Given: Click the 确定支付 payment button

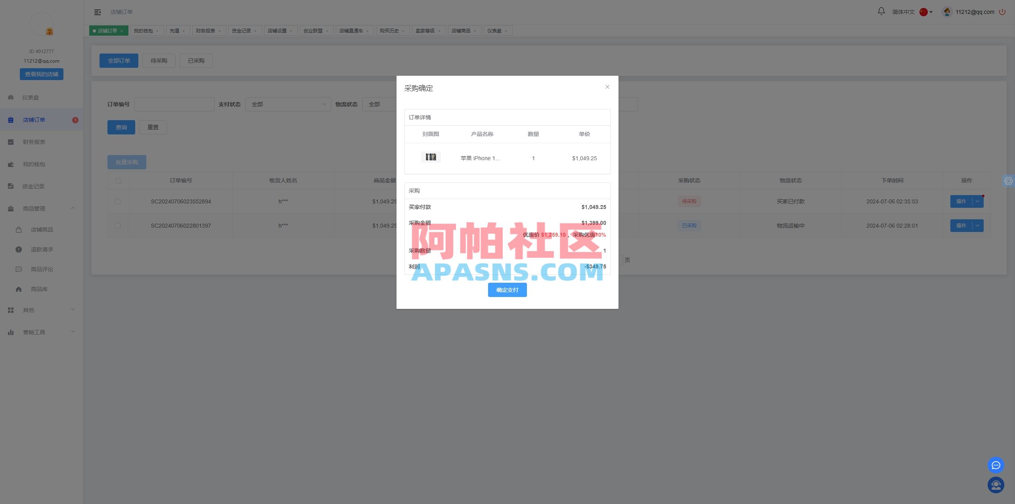Looking at the screenshot, I should [x=507, y=290].
